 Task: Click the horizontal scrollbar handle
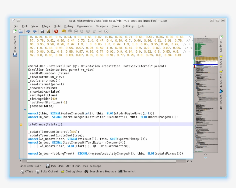pos(101,161)
